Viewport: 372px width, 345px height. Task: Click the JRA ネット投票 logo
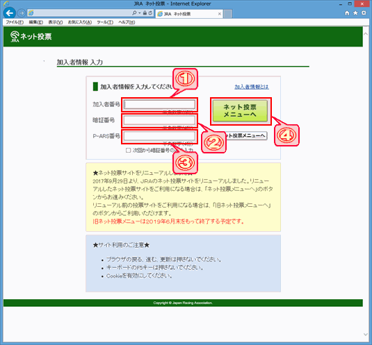pyautogui.click(x=31, y=37)
